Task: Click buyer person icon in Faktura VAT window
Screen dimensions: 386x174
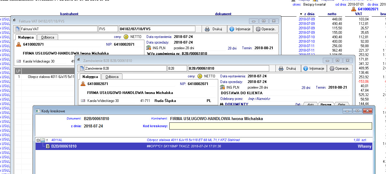Action: (x=19, y=44)
